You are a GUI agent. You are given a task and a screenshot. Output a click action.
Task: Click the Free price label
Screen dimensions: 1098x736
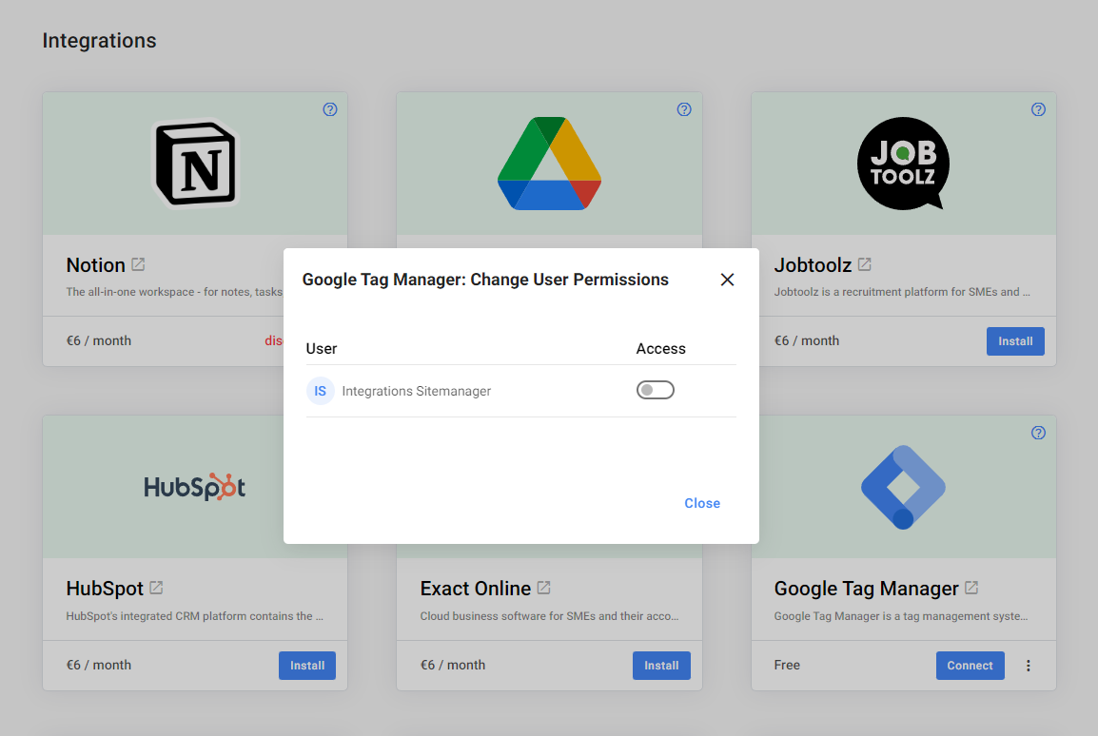click(x=787, y=665)
